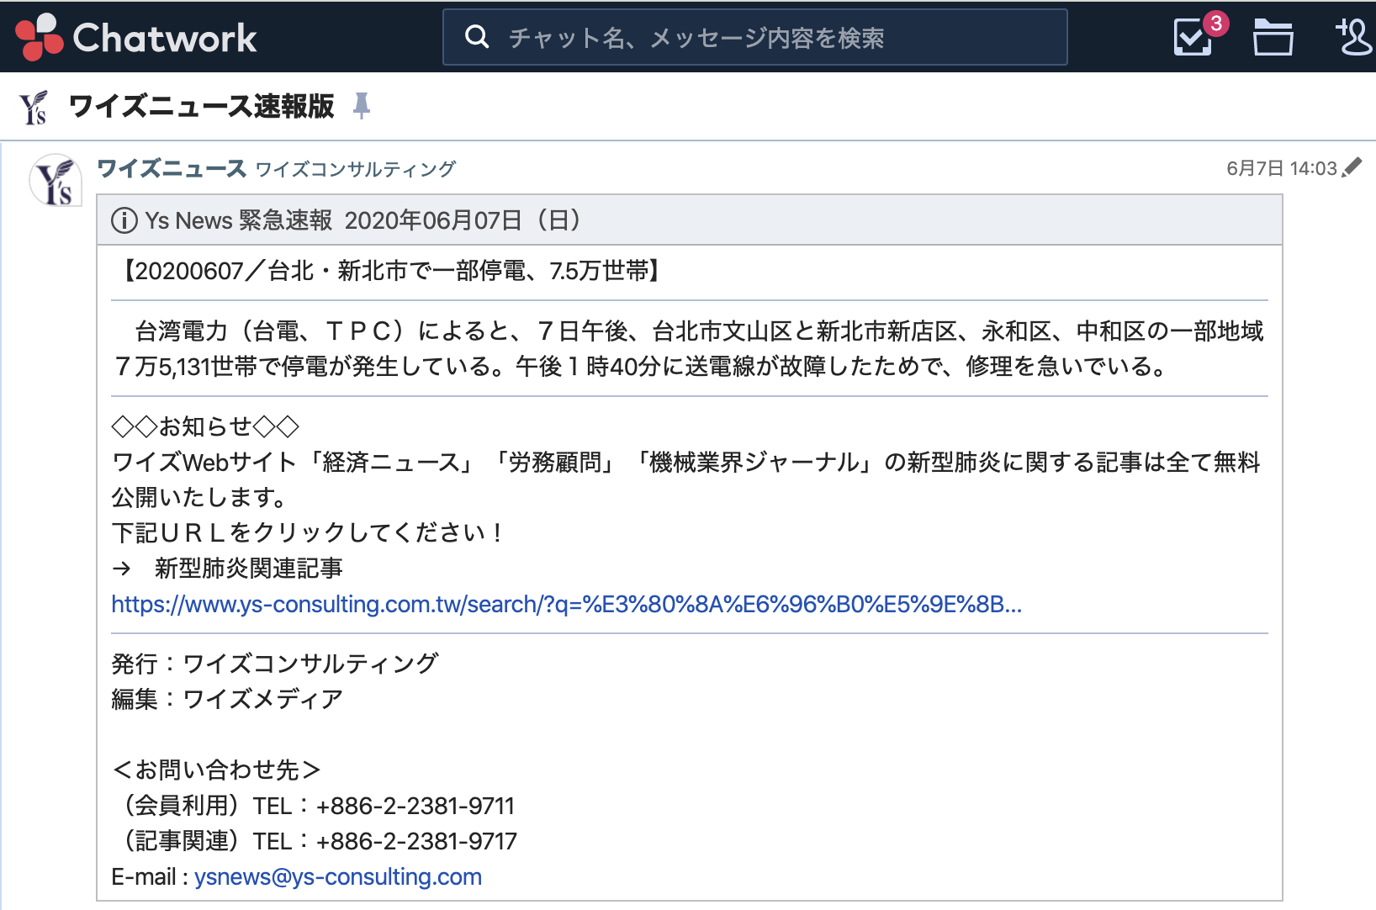Image resolution: width=1376 pixels, height=910 pixels.
Task: Click the text 新型肺炎関連記事
Action: click(249, 569)
